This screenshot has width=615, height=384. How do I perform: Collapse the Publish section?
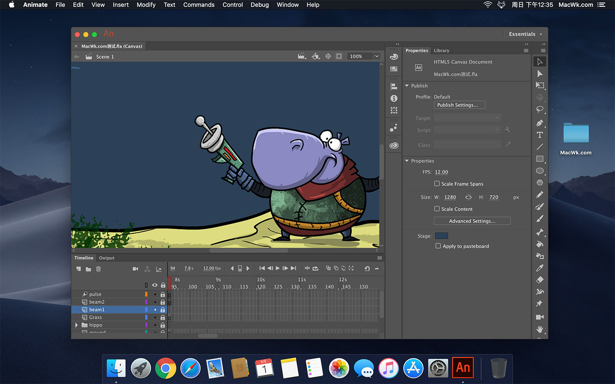[x=407, y=86]
